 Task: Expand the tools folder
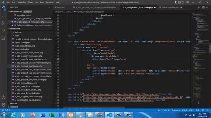click(17, 36)
